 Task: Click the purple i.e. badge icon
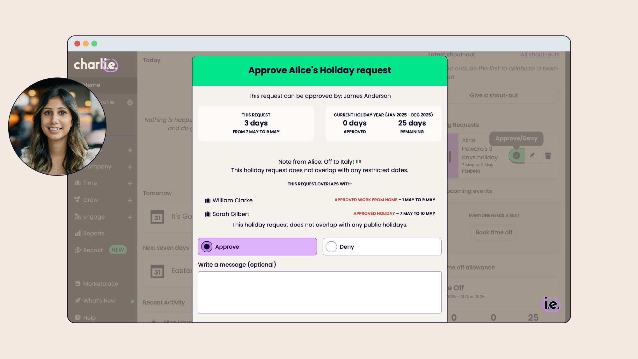click(x=551, y=305)
